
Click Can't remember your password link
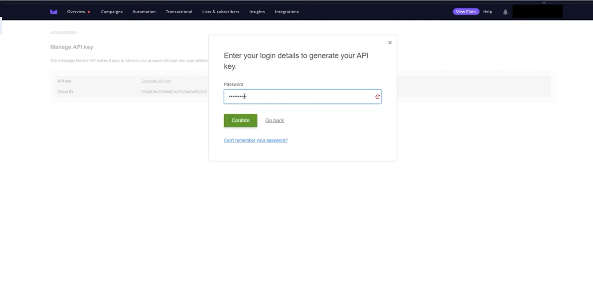point(256,140)
